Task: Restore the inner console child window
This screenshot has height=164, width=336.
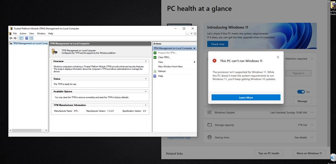Action: [192, 34]
